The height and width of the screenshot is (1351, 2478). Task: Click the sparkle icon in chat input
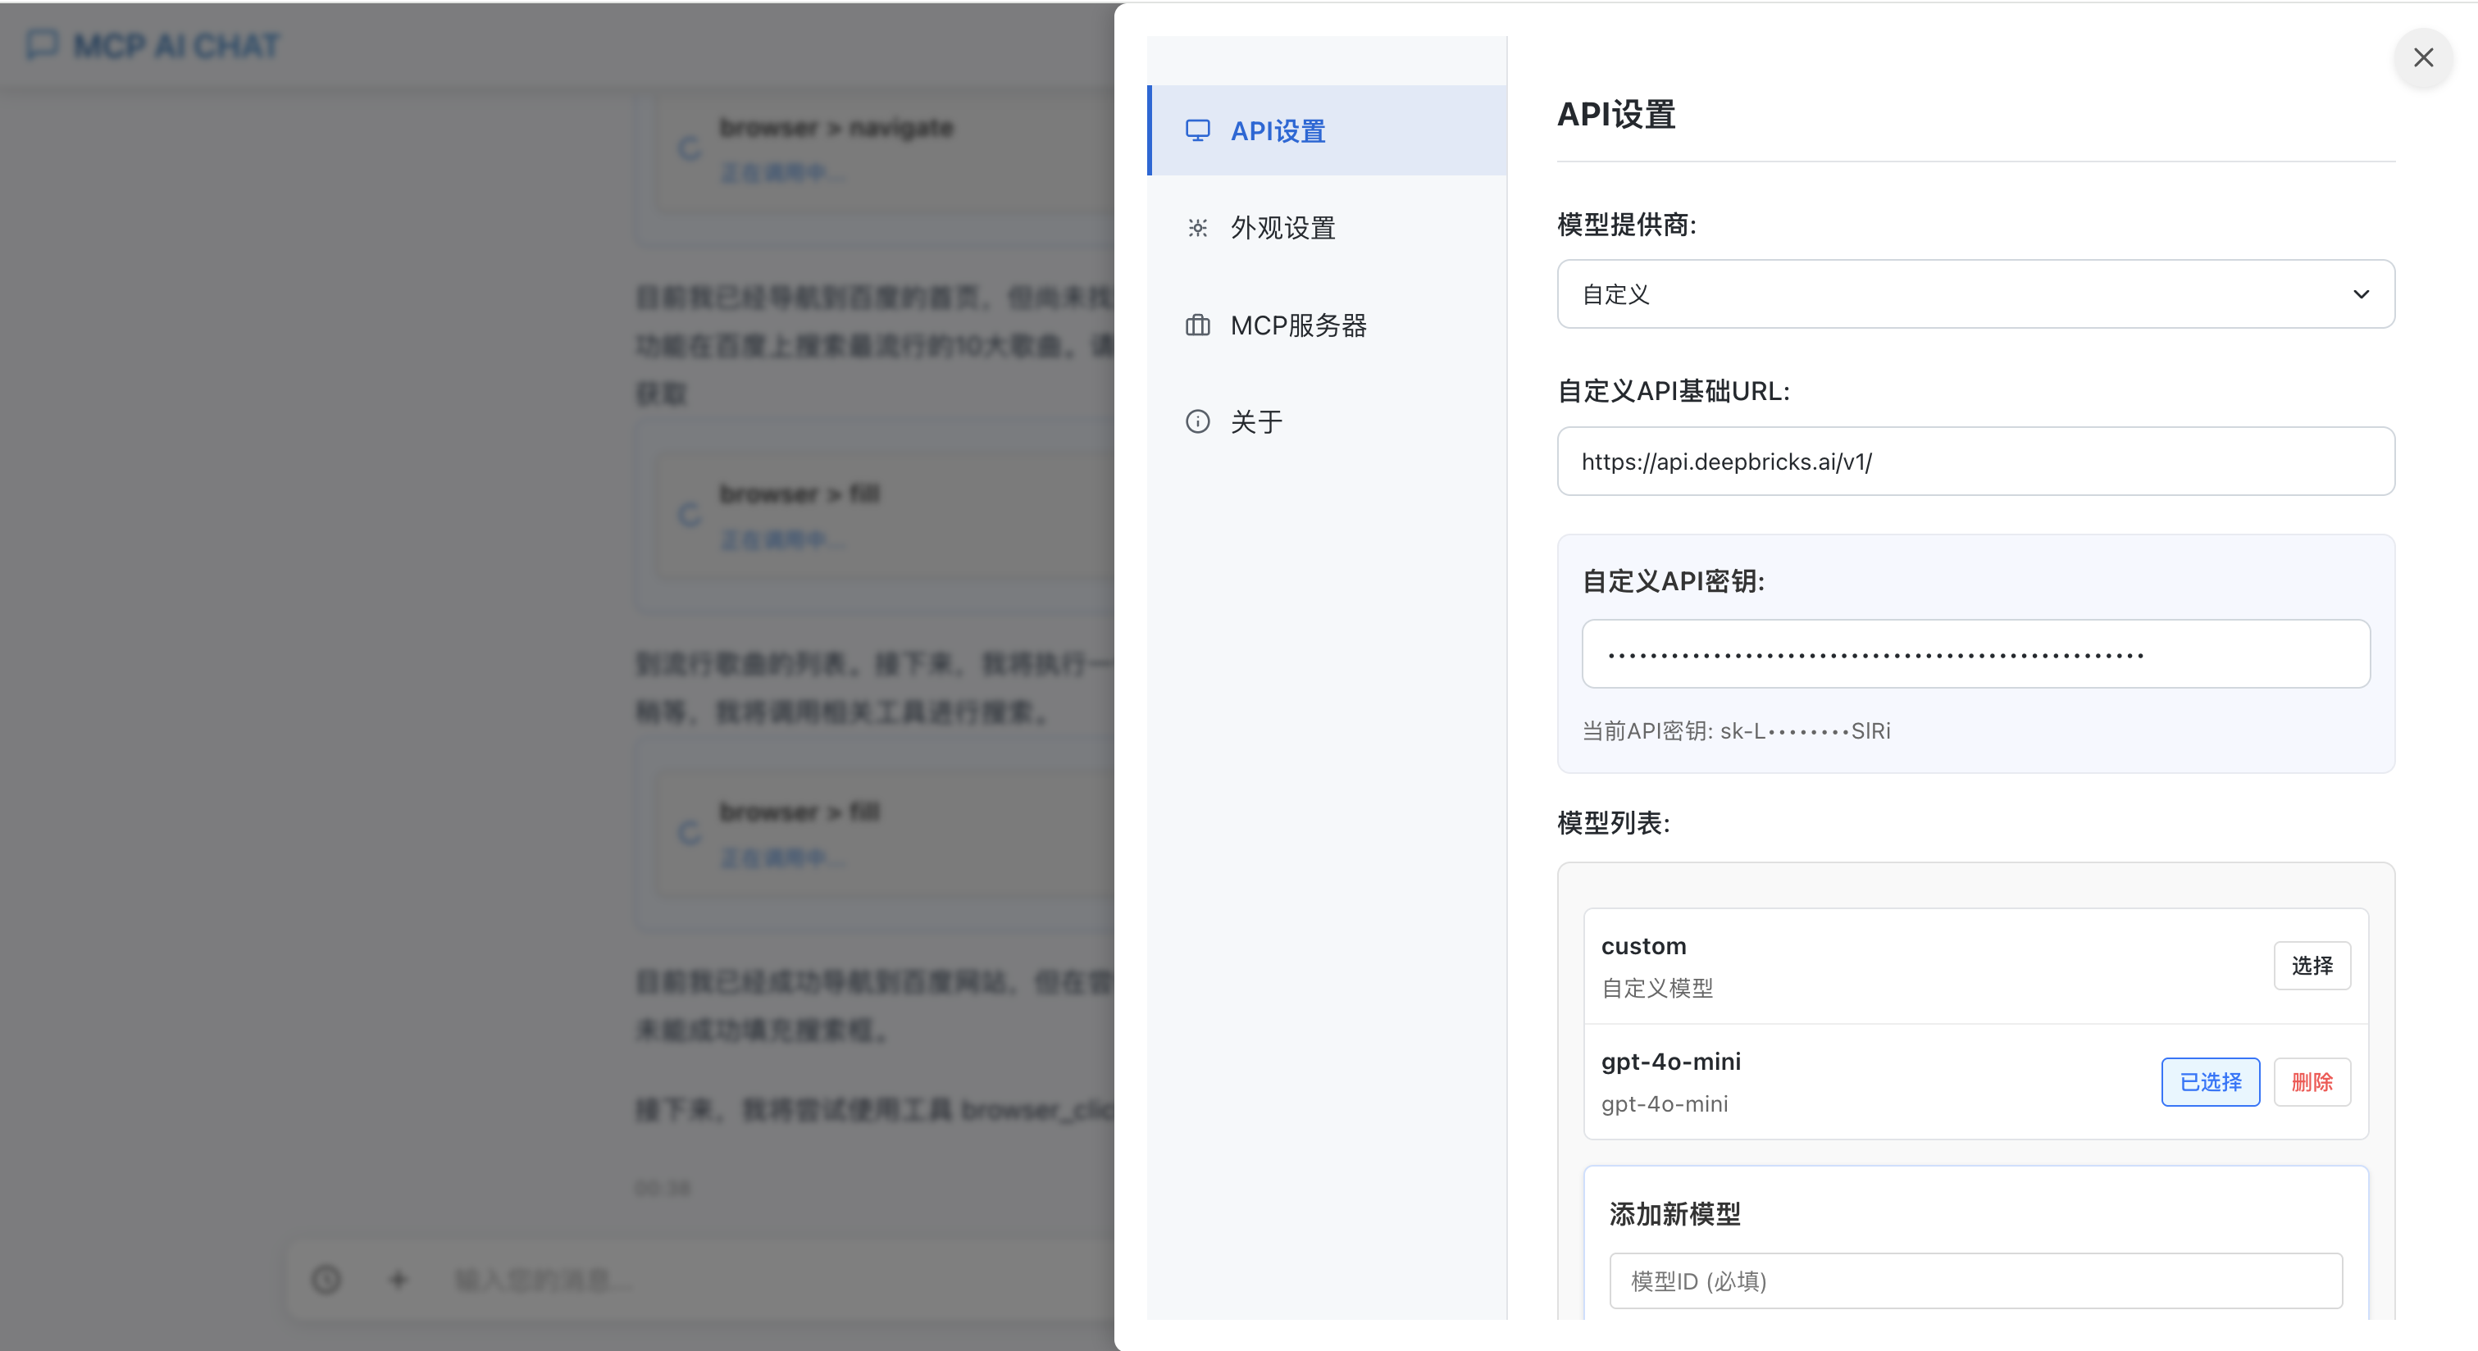[x=399, y=1279]
